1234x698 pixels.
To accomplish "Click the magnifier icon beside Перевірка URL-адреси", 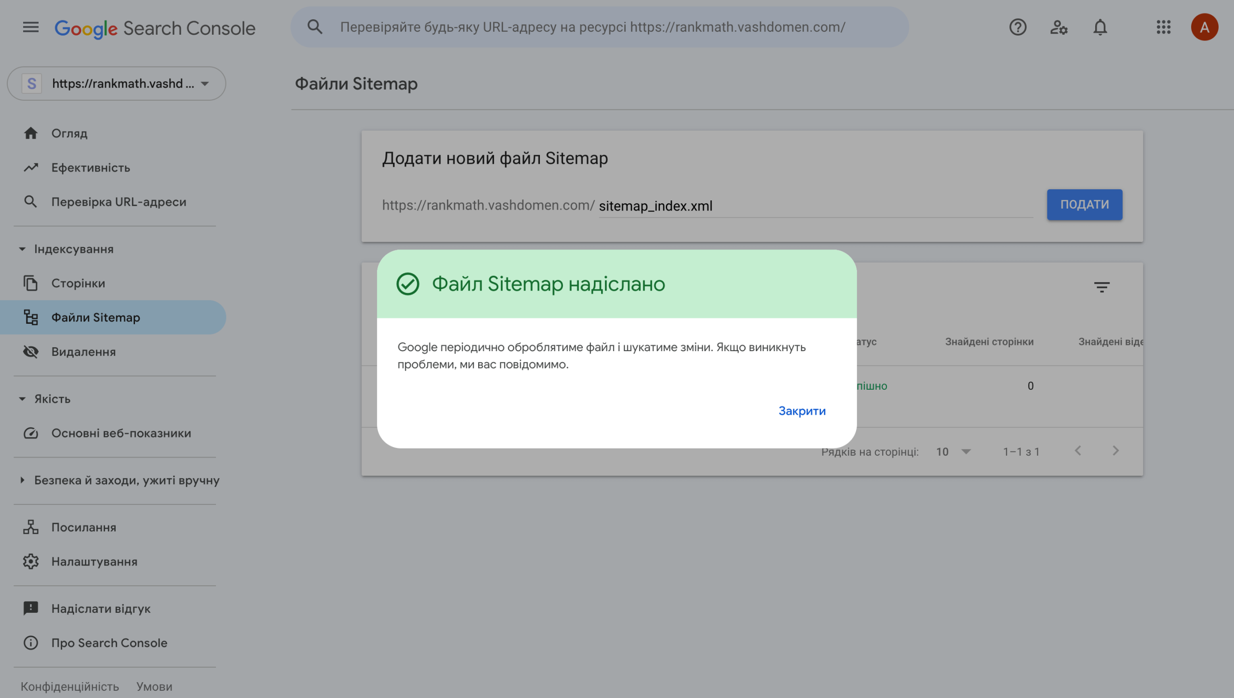I will pos(31,201).
